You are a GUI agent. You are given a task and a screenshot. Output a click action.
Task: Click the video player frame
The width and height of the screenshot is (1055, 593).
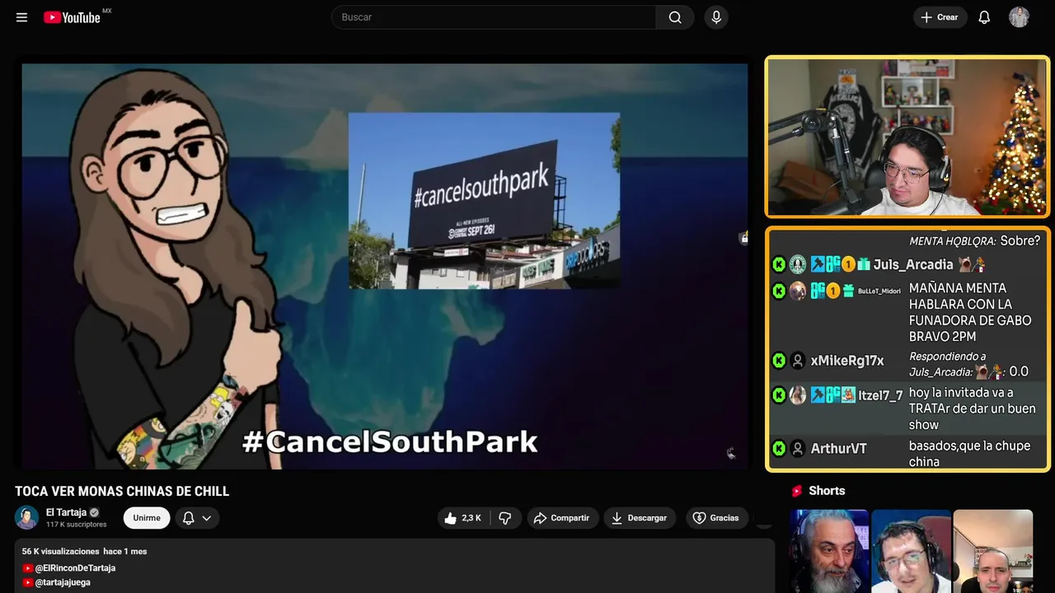pyautogui.click(x=385, y=266)
